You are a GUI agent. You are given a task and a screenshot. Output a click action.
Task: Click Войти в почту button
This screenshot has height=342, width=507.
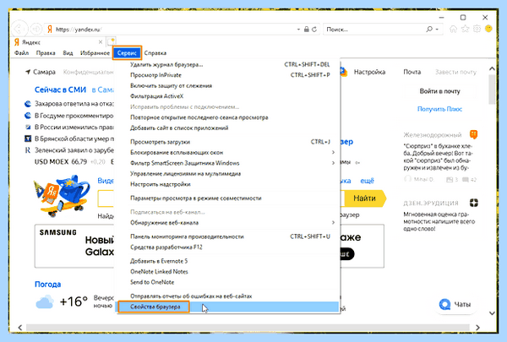point(439,91)
